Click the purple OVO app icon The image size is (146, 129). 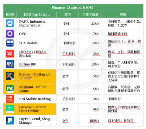click(10, 34)
